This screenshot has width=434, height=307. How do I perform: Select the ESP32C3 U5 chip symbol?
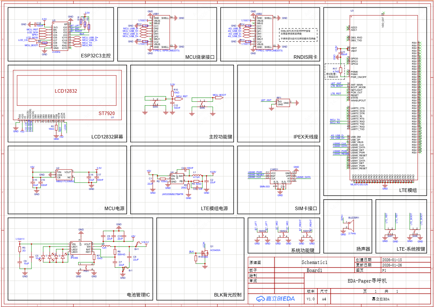(60, 36)
